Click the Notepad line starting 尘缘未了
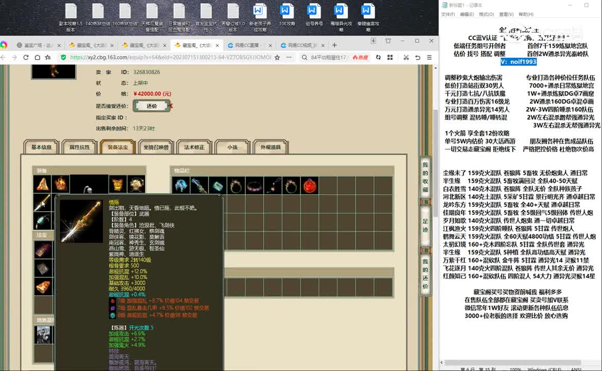This screenshot has width=602, height=371. point(515,173)
